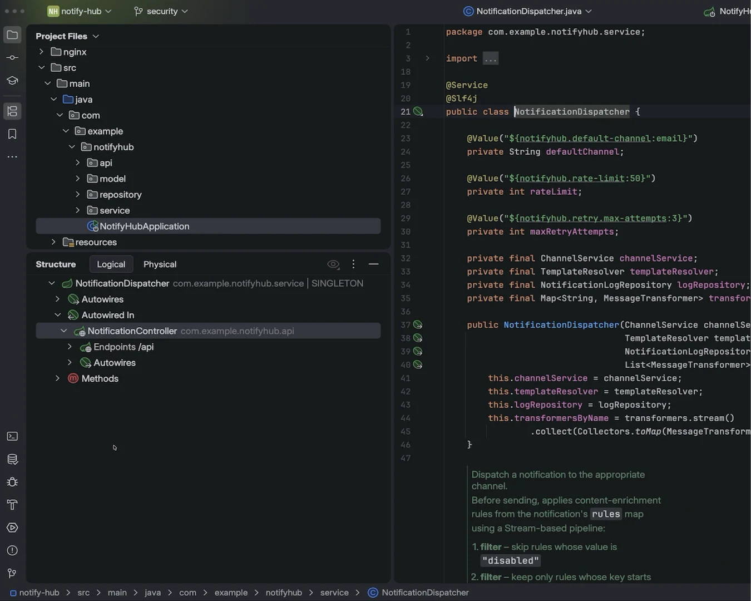Open the Terminal tool window icon
751x601 pixels.
click(x=12, y=436)
